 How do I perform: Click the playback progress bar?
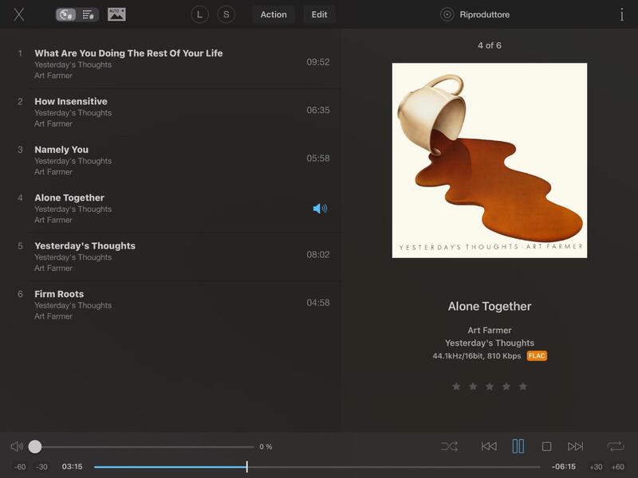pyautogui.click(x=319, y=467)
